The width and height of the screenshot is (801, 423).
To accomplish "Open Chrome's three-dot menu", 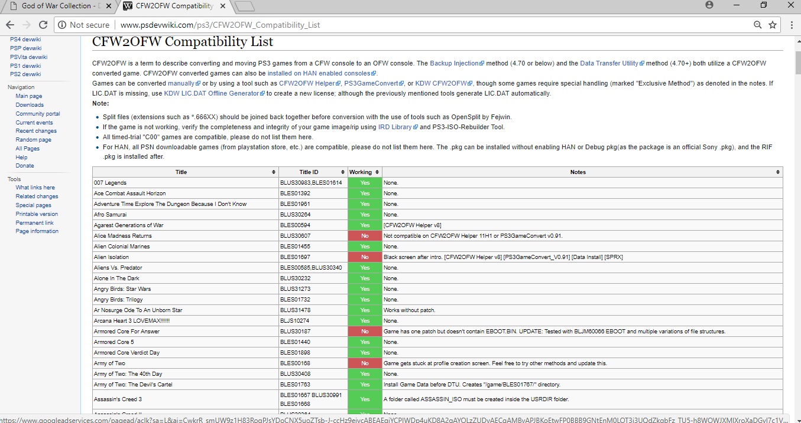I will click(x=792, y=25).
